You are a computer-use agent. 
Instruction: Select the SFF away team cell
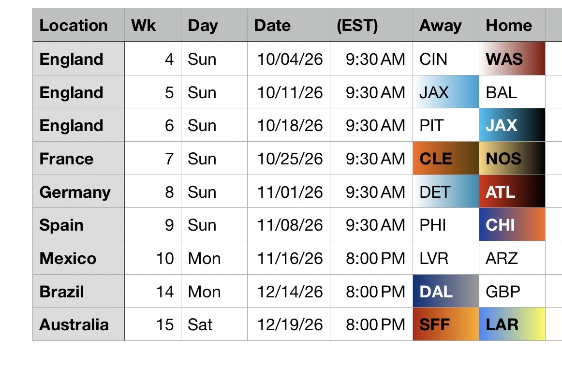coord(445,324)
